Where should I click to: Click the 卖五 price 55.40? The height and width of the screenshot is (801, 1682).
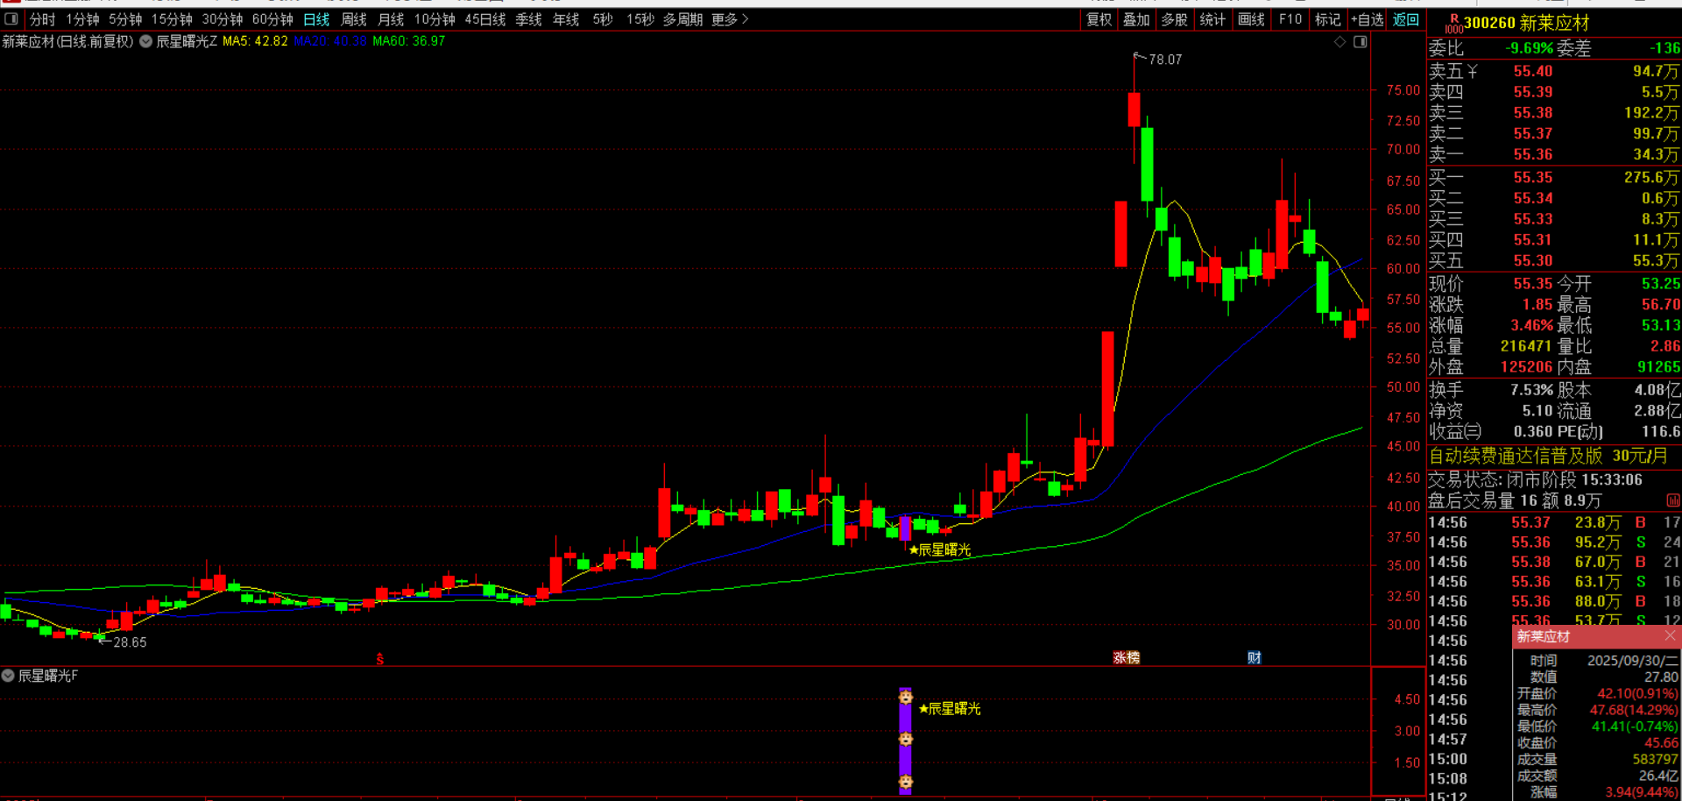tap(1532, 71)
